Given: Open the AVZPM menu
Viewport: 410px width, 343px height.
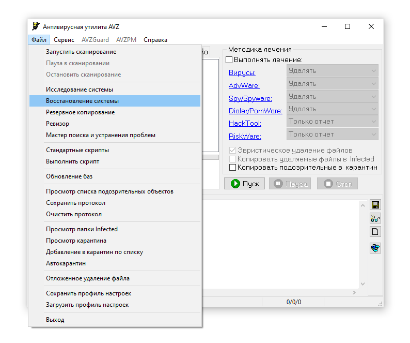Looking at the screenshot, I should tap(127, 40).
